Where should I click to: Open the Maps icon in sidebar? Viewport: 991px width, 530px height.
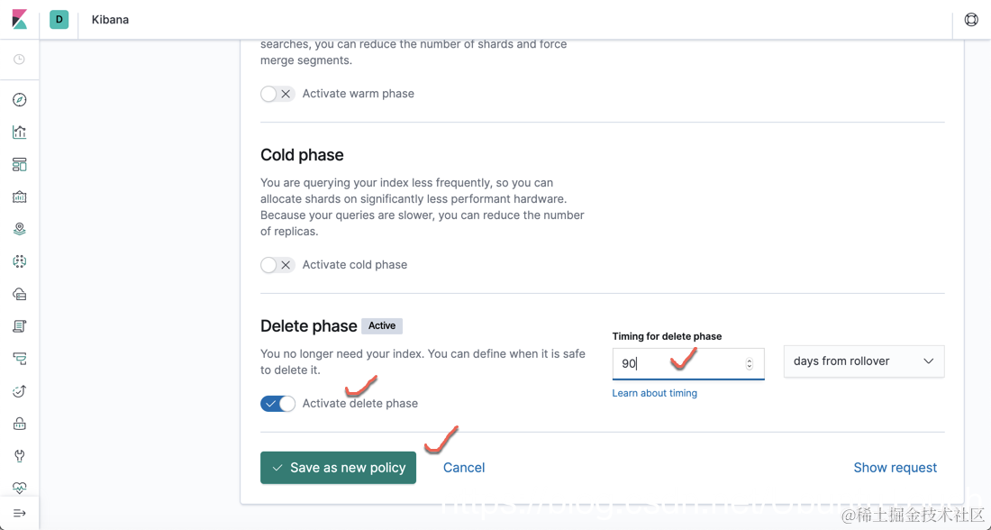pos(20,230)
